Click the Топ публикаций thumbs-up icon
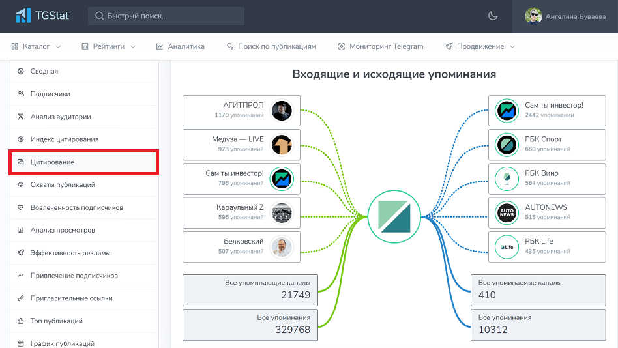 (x=20, y=321)
